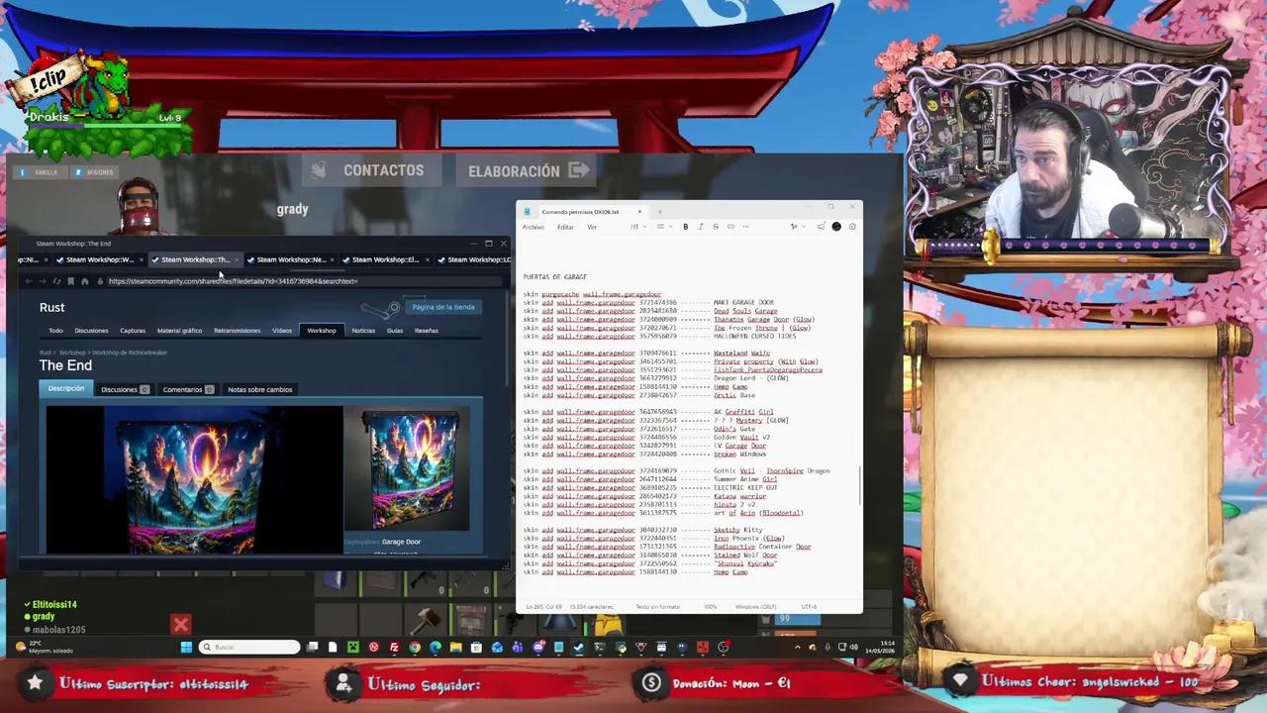Bookmark the current Steam page

(70, 281)
